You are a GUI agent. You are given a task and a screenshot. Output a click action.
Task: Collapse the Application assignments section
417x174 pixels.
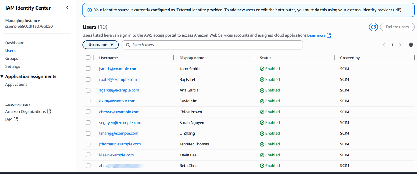click(2, 76)
